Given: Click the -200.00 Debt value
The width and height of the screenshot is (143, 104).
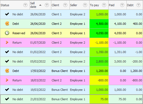Looking at the screenshot, I should point(137,61).
